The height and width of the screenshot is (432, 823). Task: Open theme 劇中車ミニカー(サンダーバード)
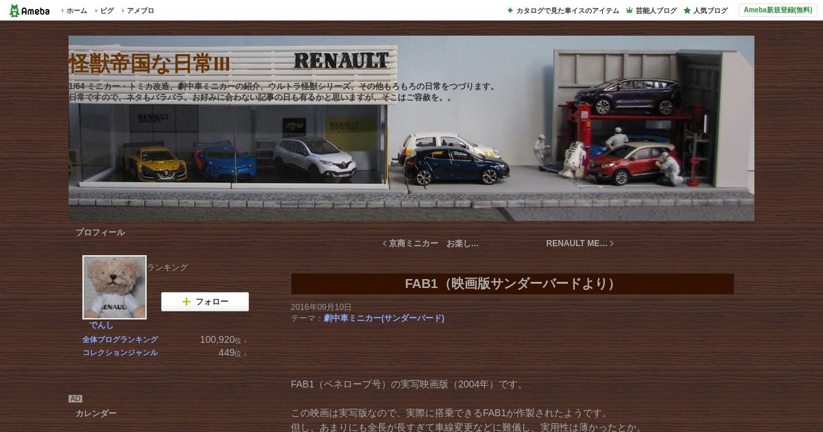point(384,318)
